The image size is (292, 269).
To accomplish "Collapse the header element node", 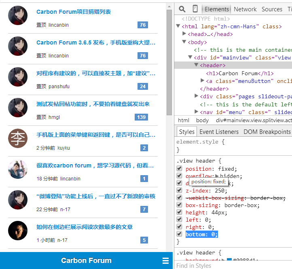I will coord(196,65).
